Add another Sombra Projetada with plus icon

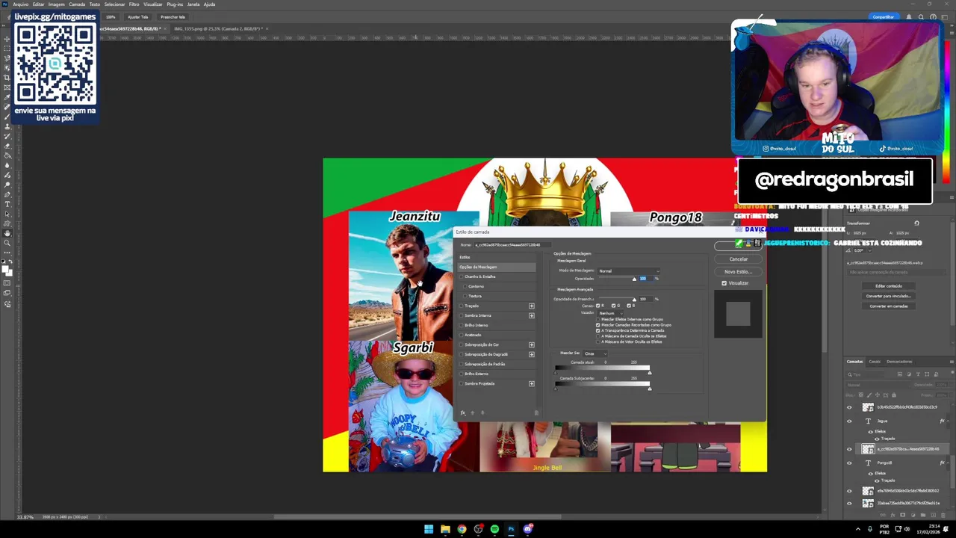point(532,383)
